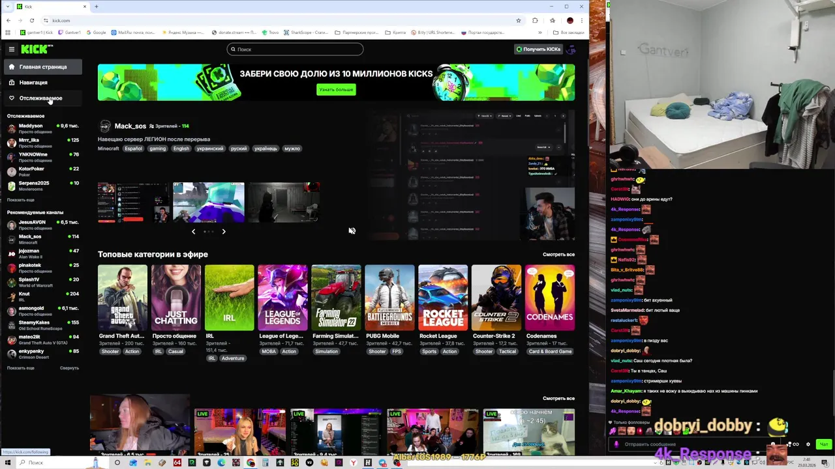Open browser extensions puzzle icon
Screen dimensions: 835x469
coord(535,20)
